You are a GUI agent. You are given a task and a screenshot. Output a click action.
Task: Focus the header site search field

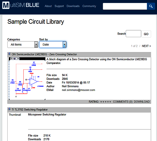pos(125,6)
